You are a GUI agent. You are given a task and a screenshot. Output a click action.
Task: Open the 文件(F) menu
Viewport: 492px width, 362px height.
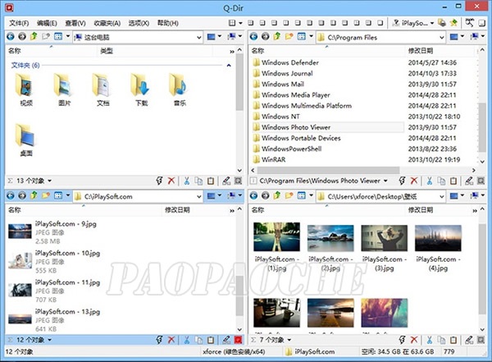click(x=19, y=23)
